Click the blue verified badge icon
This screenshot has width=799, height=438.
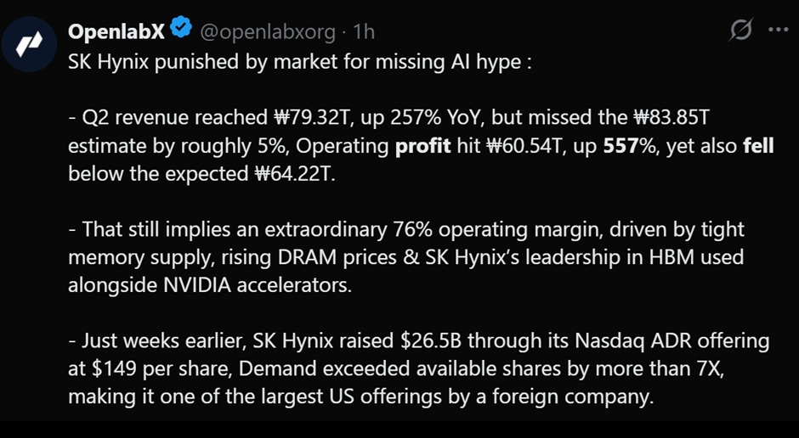click(x=180, y=27)
